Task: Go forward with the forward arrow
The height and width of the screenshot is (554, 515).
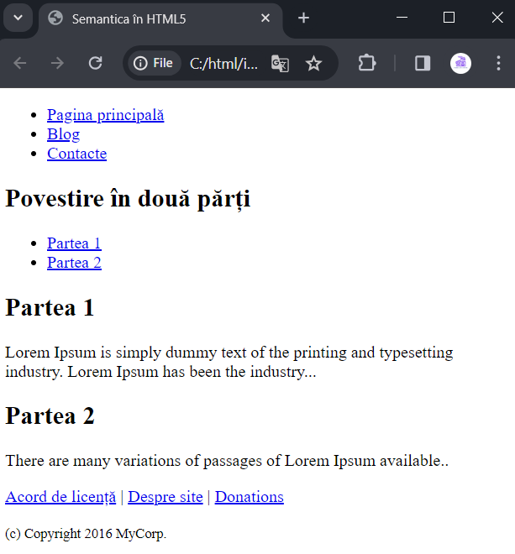Action: point(57,63)
